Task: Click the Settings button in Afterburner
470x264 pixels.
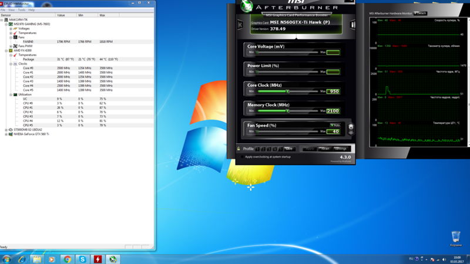Action: [x=340, y=149]
